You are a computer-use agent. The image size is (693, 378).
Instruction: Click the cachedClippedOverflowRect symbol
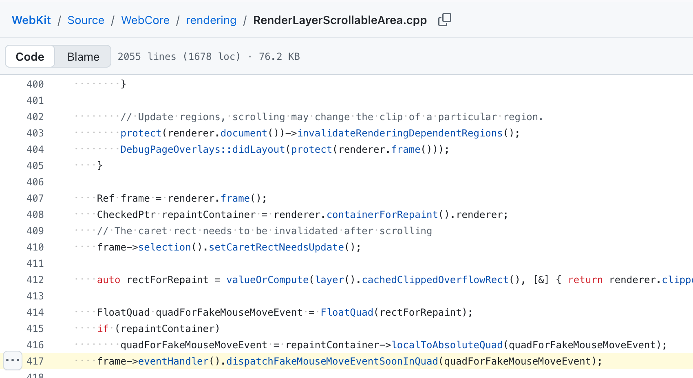435,279
